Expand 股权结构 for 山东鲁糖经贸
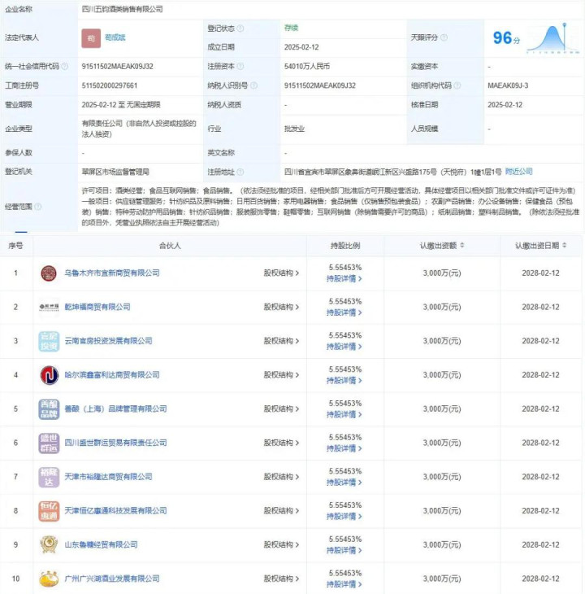Screen dimensions: 585x594 tap(281, 544)
